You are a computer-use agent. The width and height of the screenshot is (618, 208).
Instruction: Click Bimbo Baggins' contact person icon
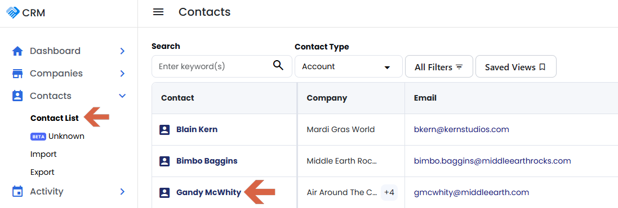click(x=164, y=161)
